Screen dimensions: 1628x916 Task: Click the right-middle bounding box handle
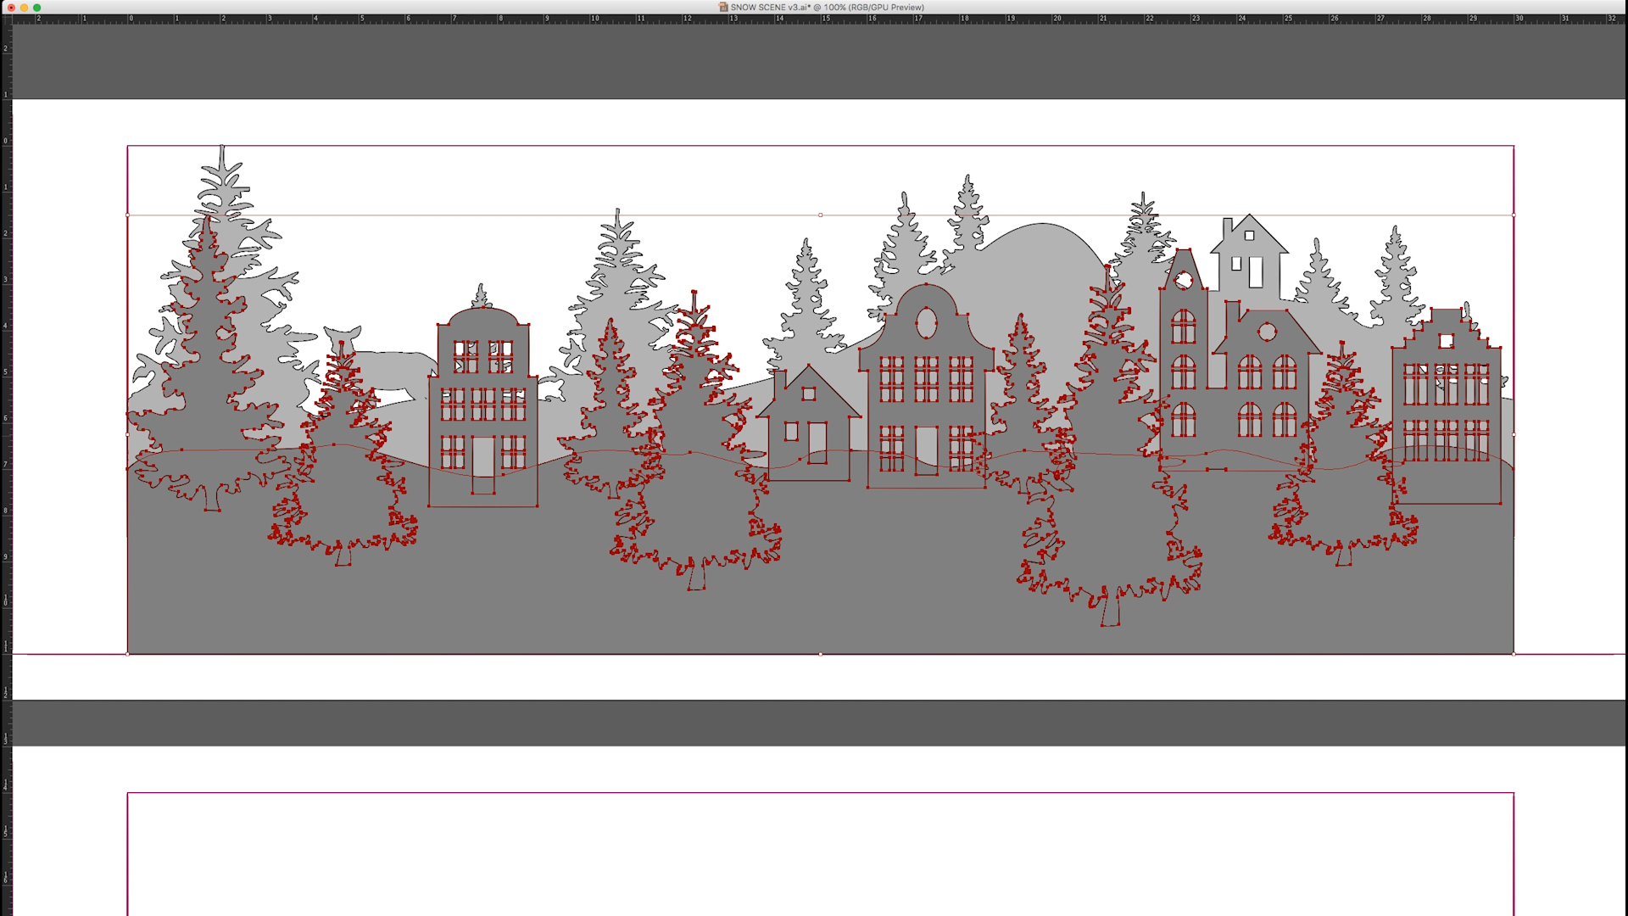1514,434
